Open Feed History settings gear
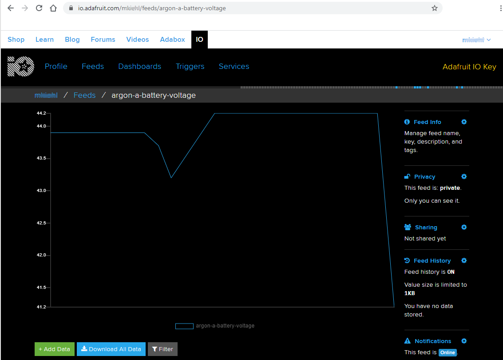The image size is (503, 360). [x=464, y=260]
